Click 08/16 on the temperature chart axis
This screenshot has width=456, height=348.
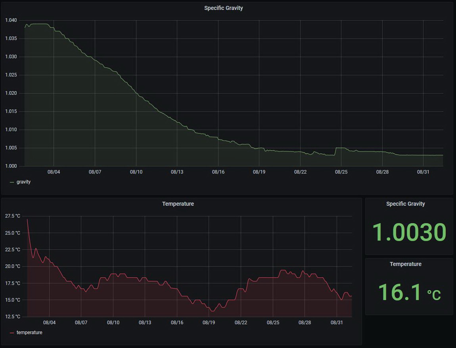(177, 322)
